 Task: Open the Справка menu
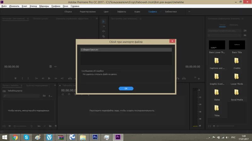tap(75, 6)
